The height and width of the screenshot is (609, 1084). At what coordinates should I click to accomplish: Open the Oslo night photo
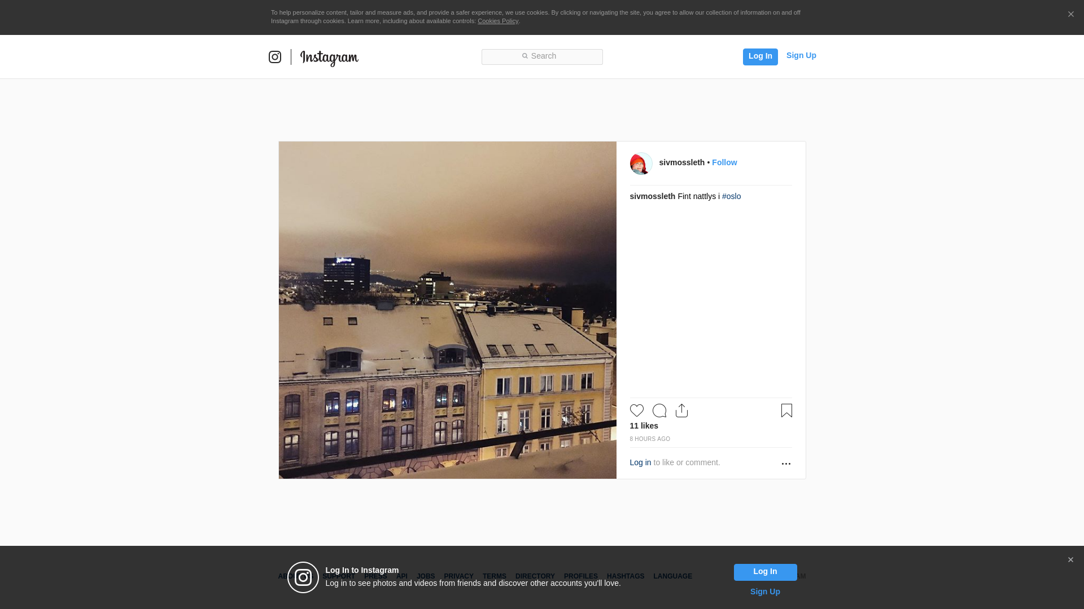[447, 310]
